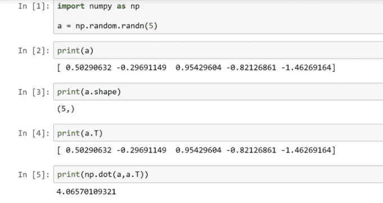Select the print(a.T) code cell
This screenshot has width=383, height=203.
pyautogui.click(x=218, y=133)
